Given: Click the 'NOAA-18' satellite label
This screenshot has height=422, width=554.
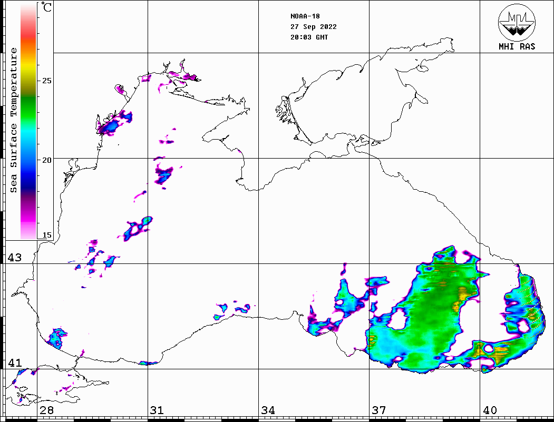Looking at the screenshot, I should point(305,16).
